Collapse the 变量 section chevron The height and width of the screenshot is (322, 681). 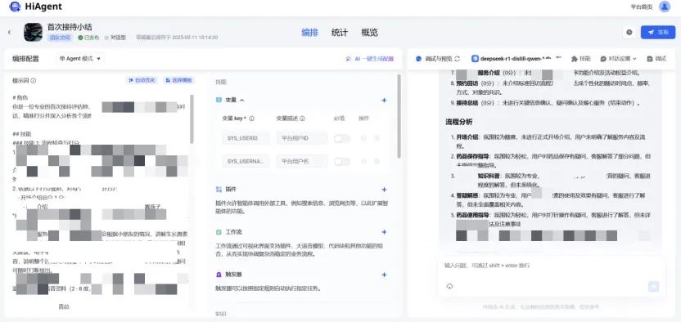(242, 100)
